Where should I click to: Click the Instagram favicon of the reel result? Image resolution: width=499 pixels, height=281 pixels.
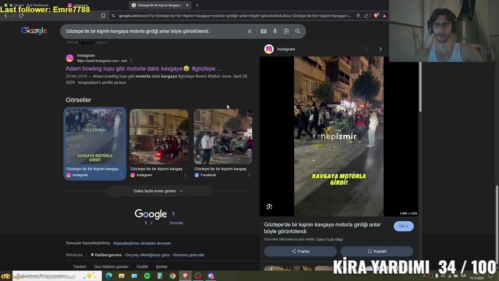pos(70,58)
